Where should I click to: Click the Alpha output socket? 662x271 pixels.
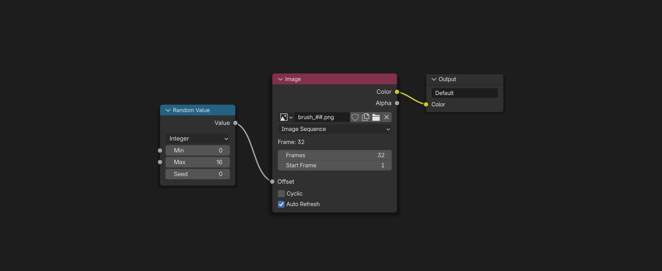[x=397, y=103]
